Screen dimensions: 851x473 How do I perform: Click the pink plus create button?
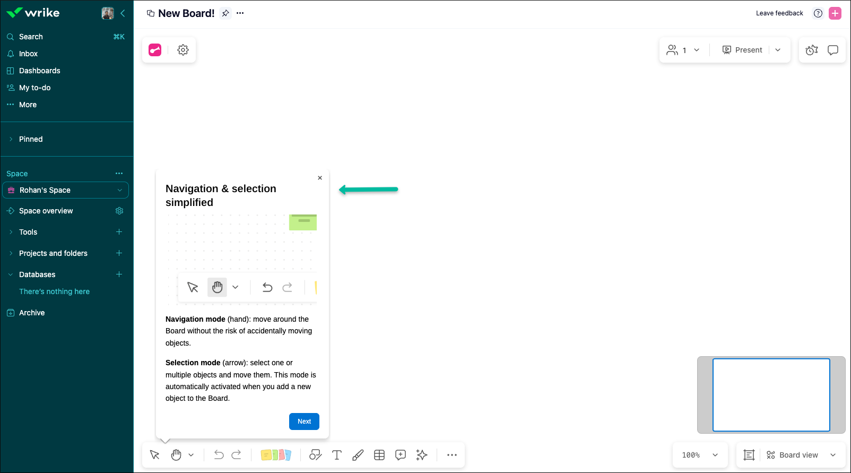click(x=835, y=13)
